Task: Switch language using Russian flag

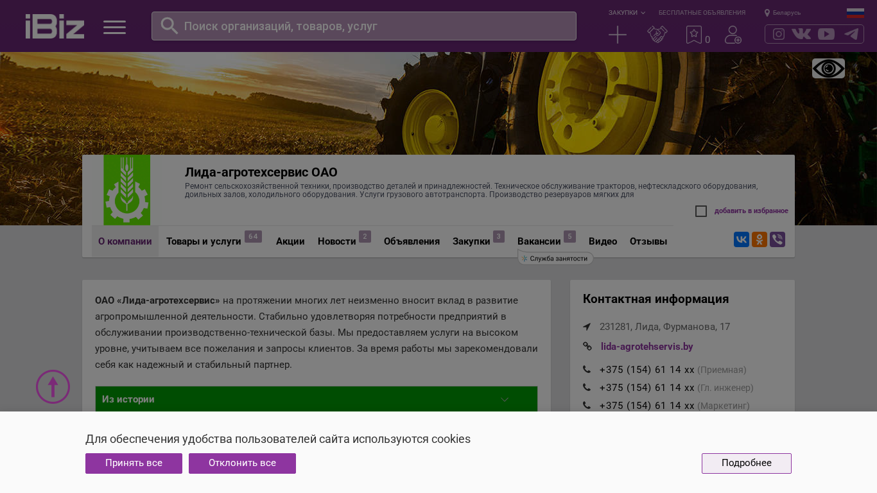Action: click(x=855, y=13)
